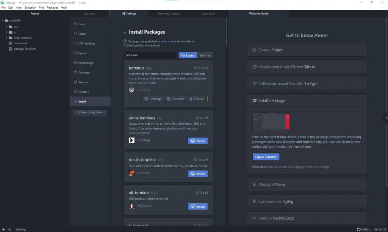Open the run-in-terminal package title
388x232 pixels.
click(x=142, y=160)
